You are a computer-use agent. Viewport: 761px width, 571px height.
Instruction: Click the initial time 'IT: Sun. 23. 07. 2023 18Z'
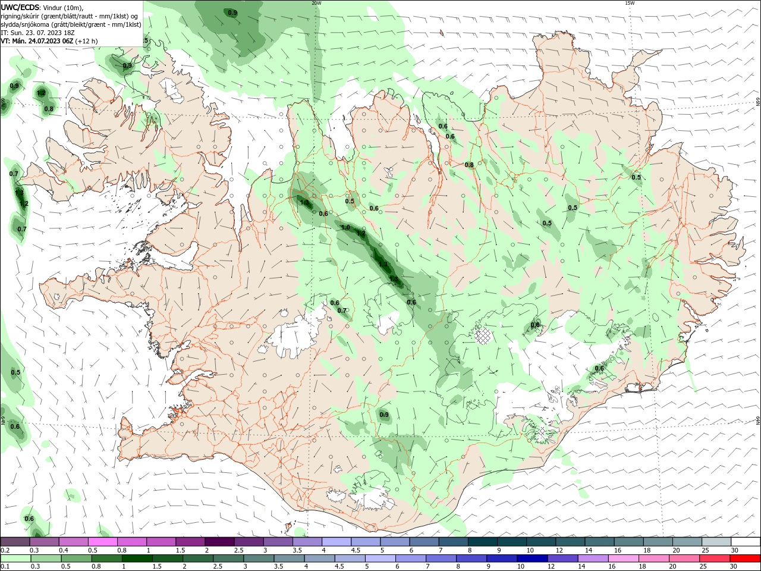pos(37,33)
